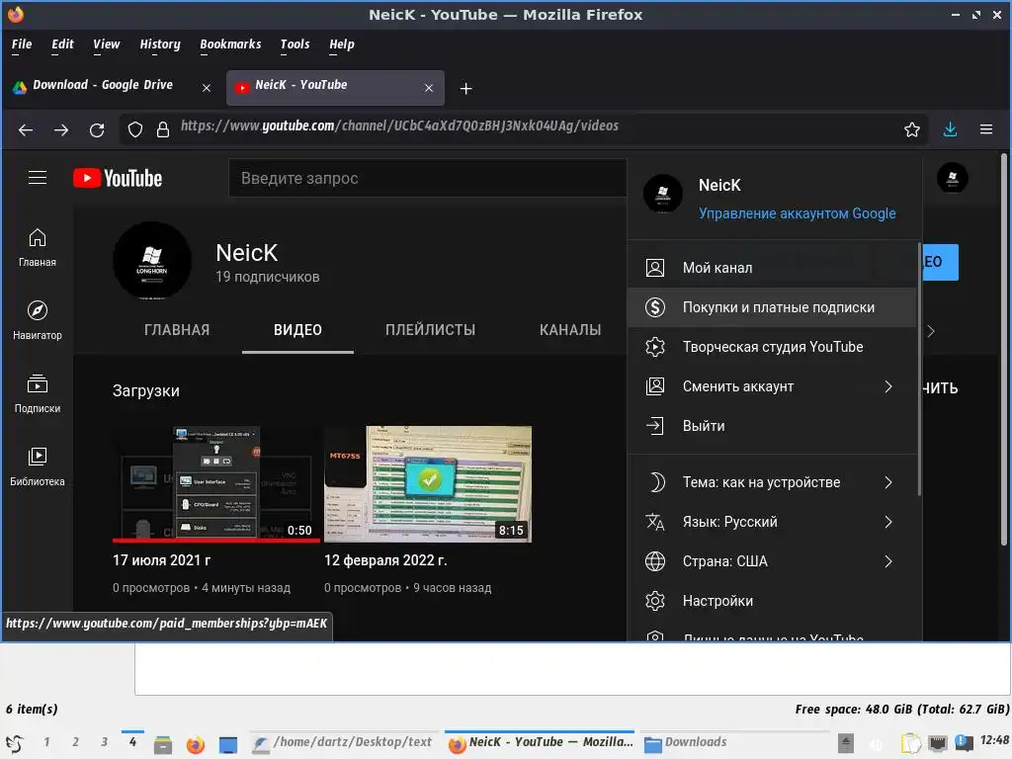
Task: Open tracking protection shield icon
Action: pos(134,129)
